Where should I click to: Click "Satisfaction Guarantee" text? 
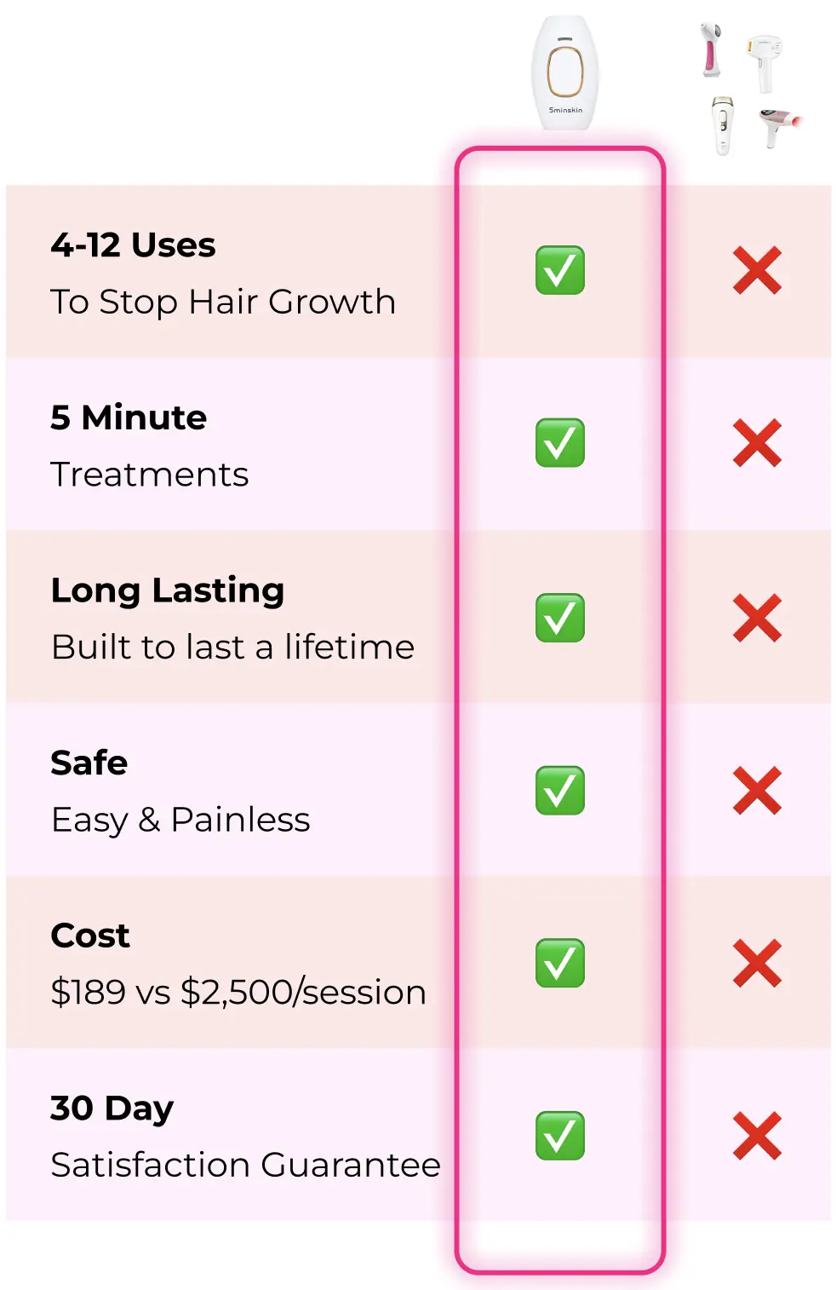(x=245, y=1165)
